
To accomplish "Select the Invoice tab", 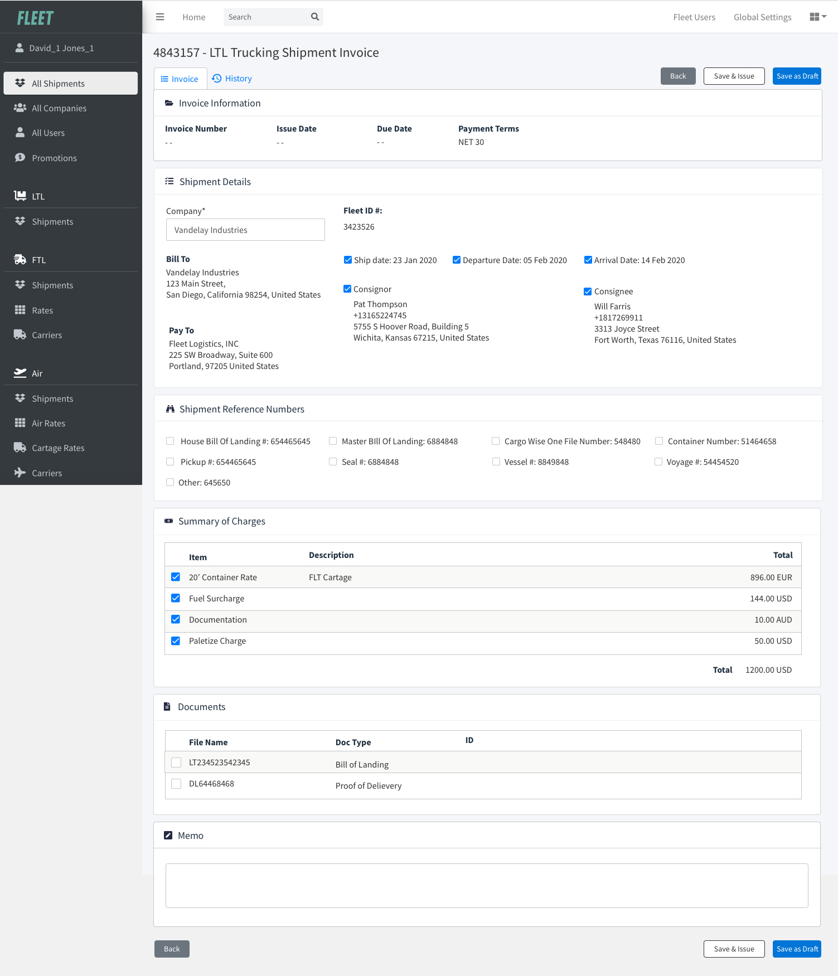I will point(180,79).
